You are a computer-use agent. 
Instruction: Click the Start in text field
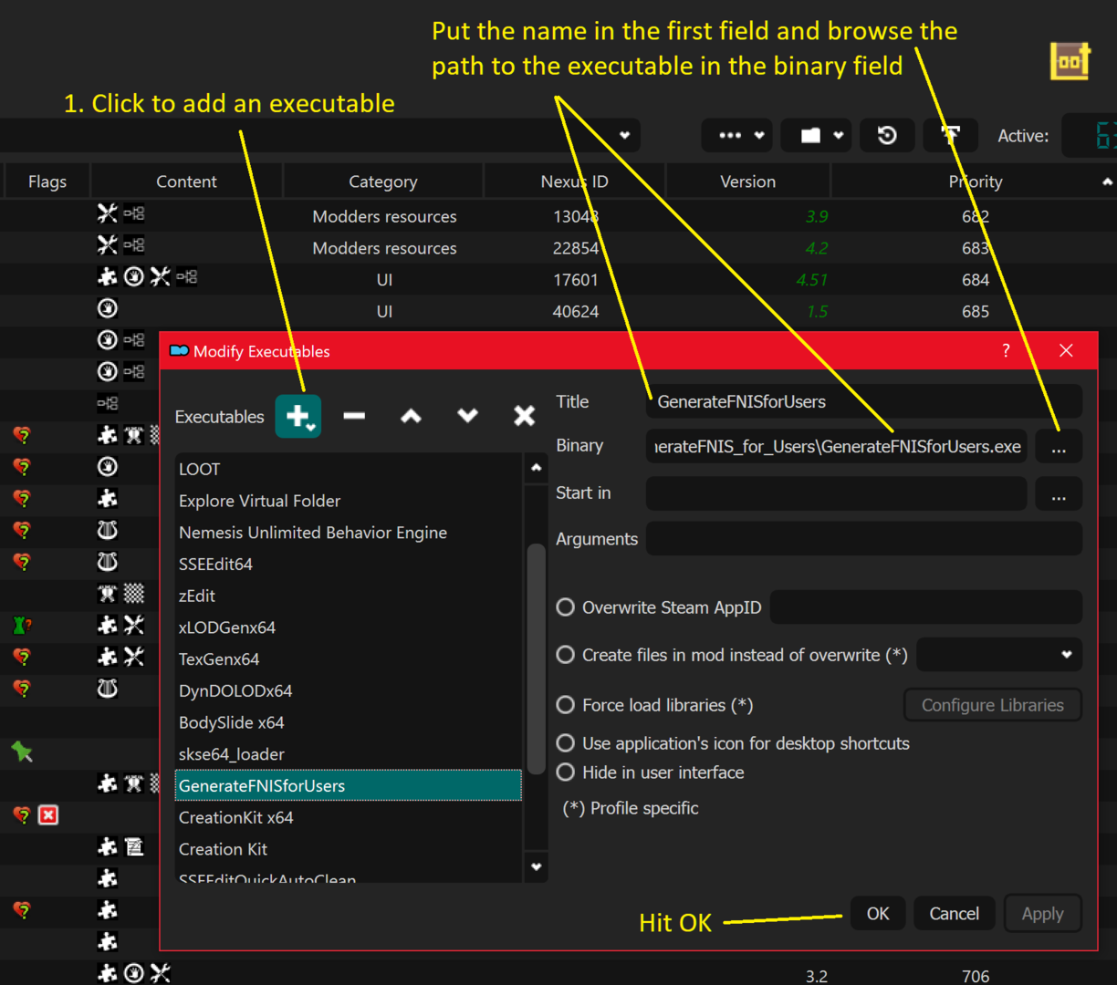click(836, 494)
